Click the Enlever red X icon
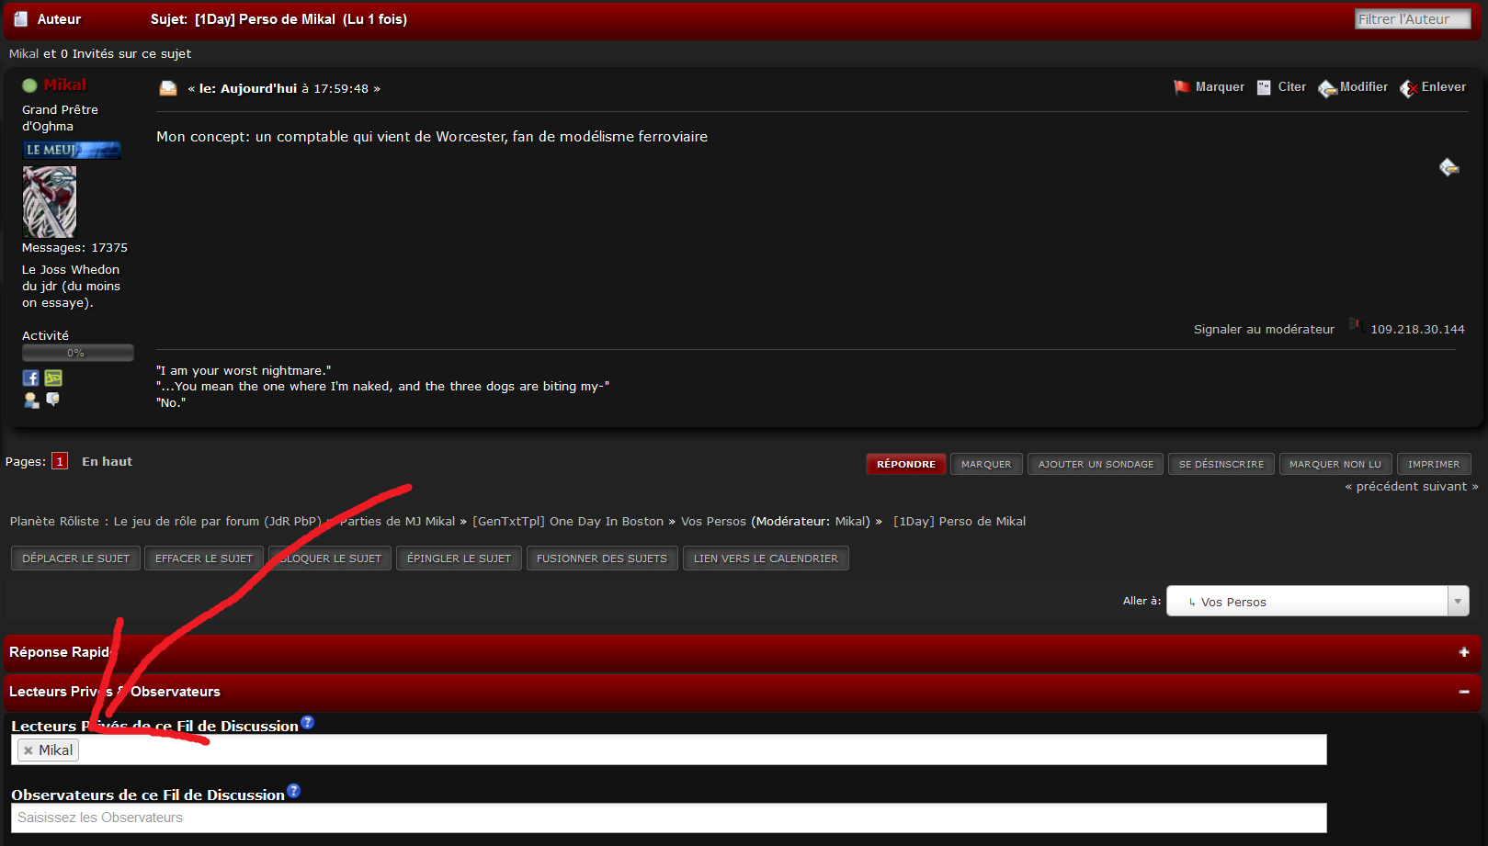 coord(1408,88)
